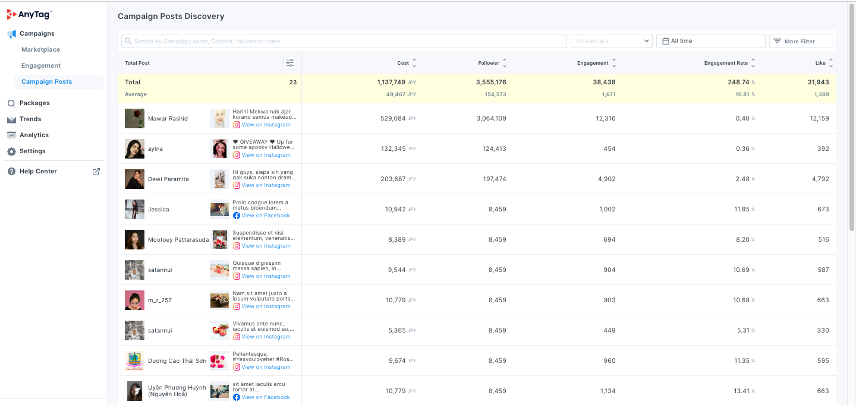
Task: Open Jessica's View on Facebook link
Action: point(265,216)
